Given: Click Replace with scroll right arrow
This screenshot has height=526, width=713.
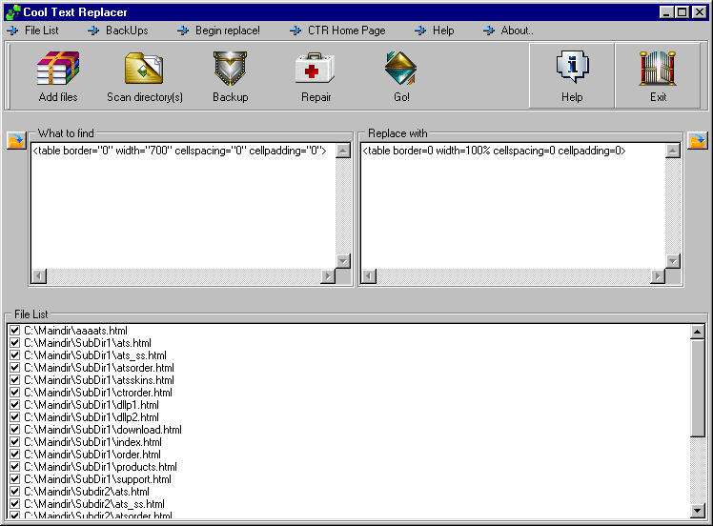Looking at the screenshot, I should (658, 276).
